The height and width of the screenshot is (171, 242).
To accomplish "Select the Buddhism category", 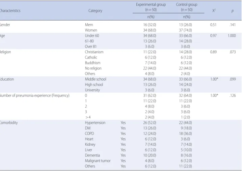I will pos(92,63).
